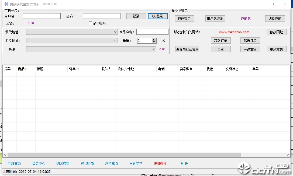Click the app icon in title bar

6,4
